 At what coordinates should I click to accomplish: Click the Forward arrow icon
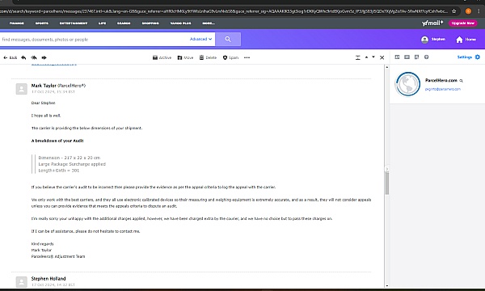[x=44, y=57]
